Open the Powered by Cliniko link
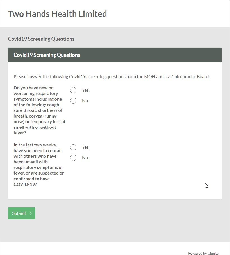The image size is (230, 255). click(x=204, y=253)
